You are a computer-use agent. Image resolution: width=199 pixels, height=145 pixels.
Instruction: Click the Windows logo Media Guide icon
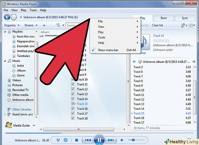tap(9, 125)
